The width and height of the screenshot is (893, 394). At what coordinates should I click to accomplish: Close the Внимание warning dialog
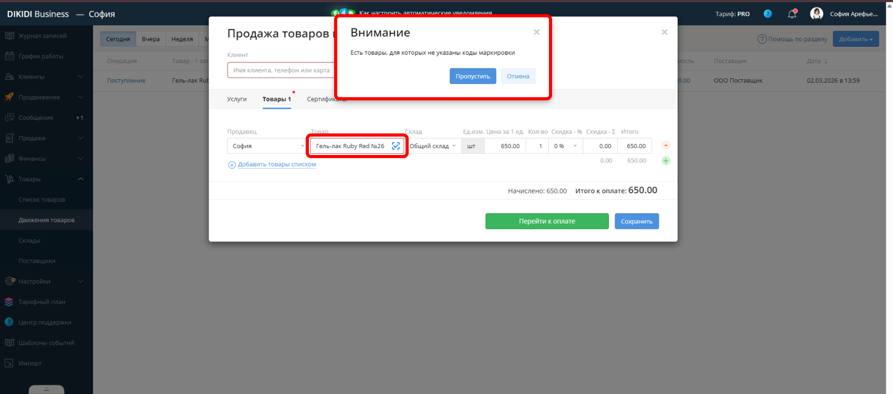pyautogui.click(x=536, y=33)
